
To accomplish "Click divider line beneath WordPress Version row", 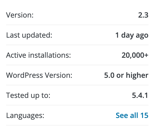I will [x=77, y=85].
